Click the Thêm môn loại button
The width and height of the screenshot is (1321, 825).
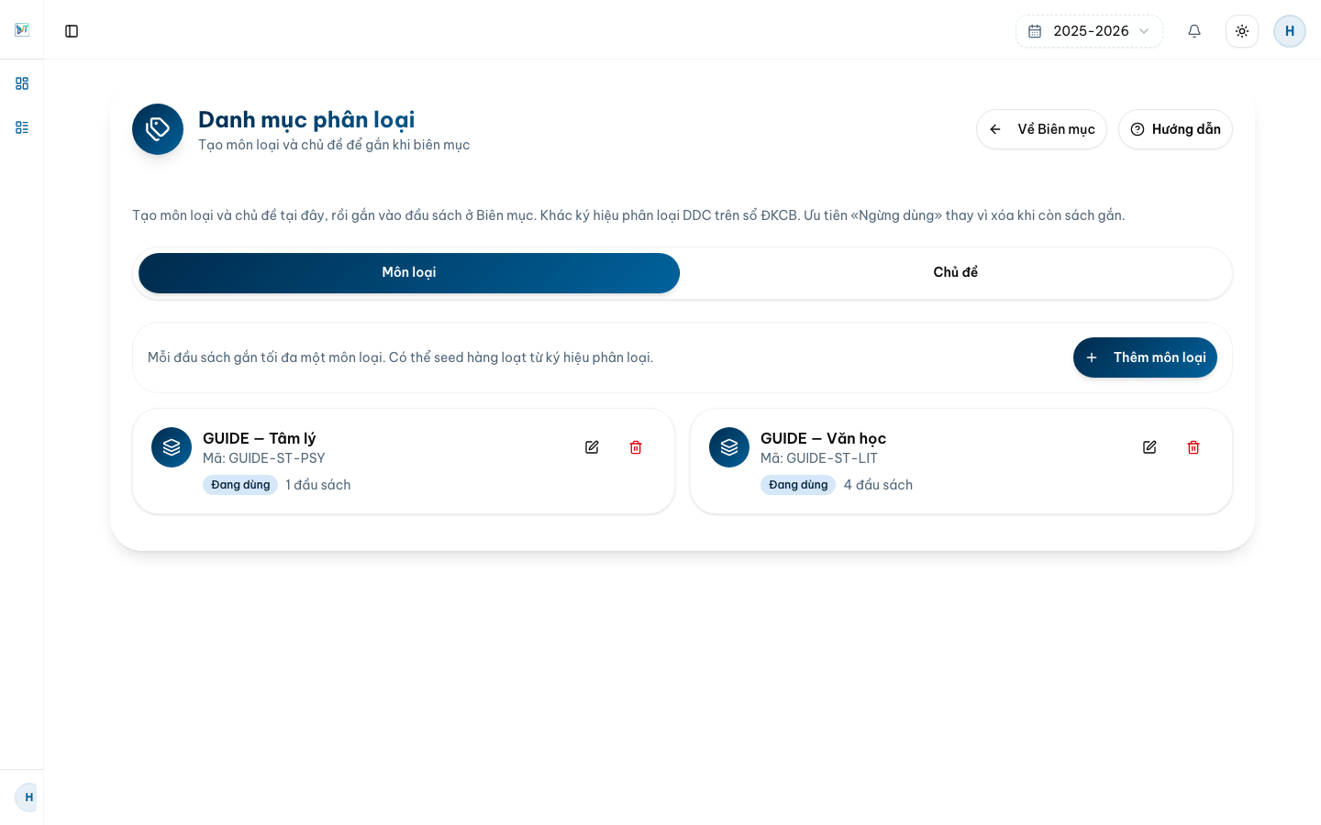tap(1145, 357)
